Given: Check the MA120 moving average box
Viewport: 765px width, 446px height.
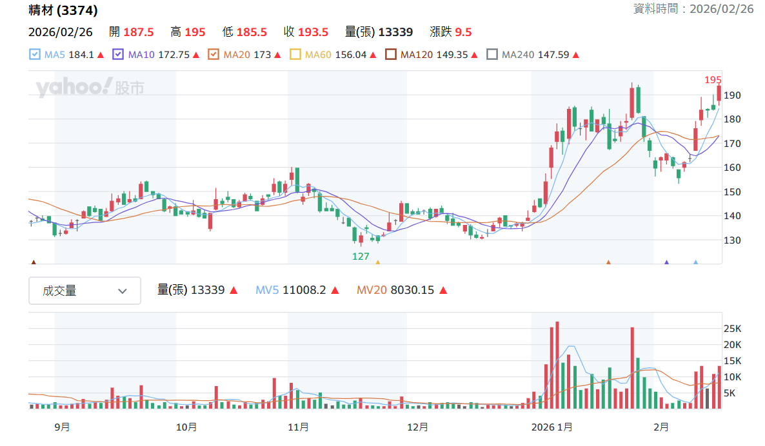Looking at the screenshot, I should pyautogui.click(x=391, y=55).
